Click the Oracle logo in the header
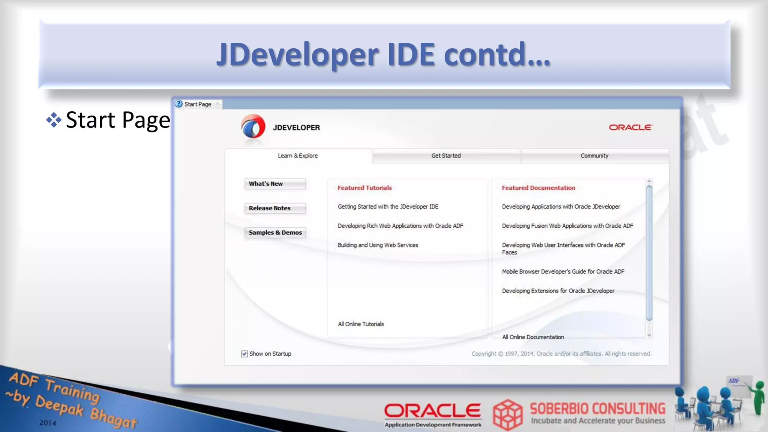 [630, 127]
